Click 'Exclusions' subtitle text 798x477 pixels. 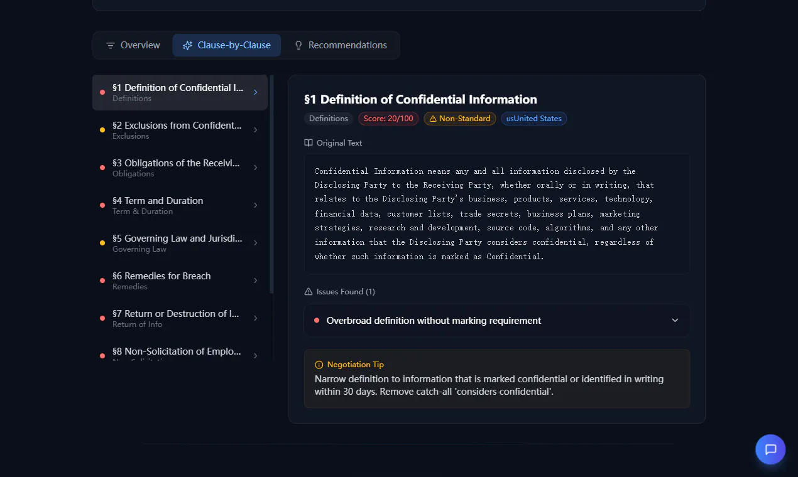pyautogui.click(x=131, y=136)
